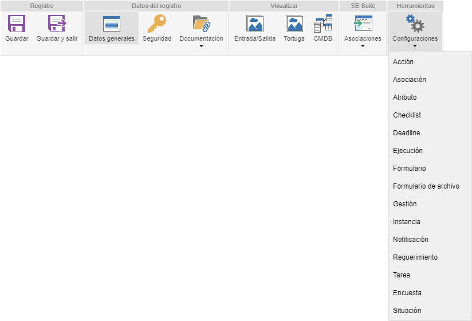
Task: Click the Guardar text label
Action: (17, 38)
